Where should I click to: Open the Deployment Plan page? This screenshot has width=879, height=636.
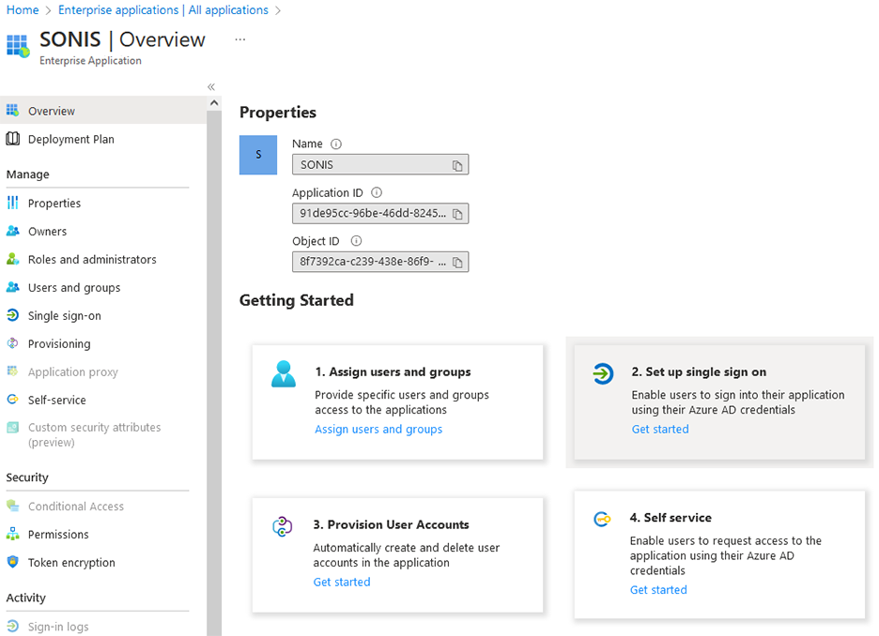[70, 140]
